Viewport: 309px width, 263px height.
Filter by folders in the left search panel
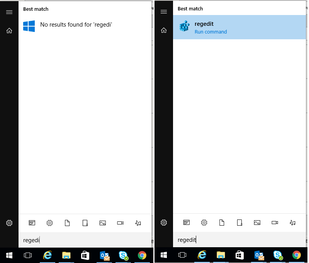(x=85, y=223)
